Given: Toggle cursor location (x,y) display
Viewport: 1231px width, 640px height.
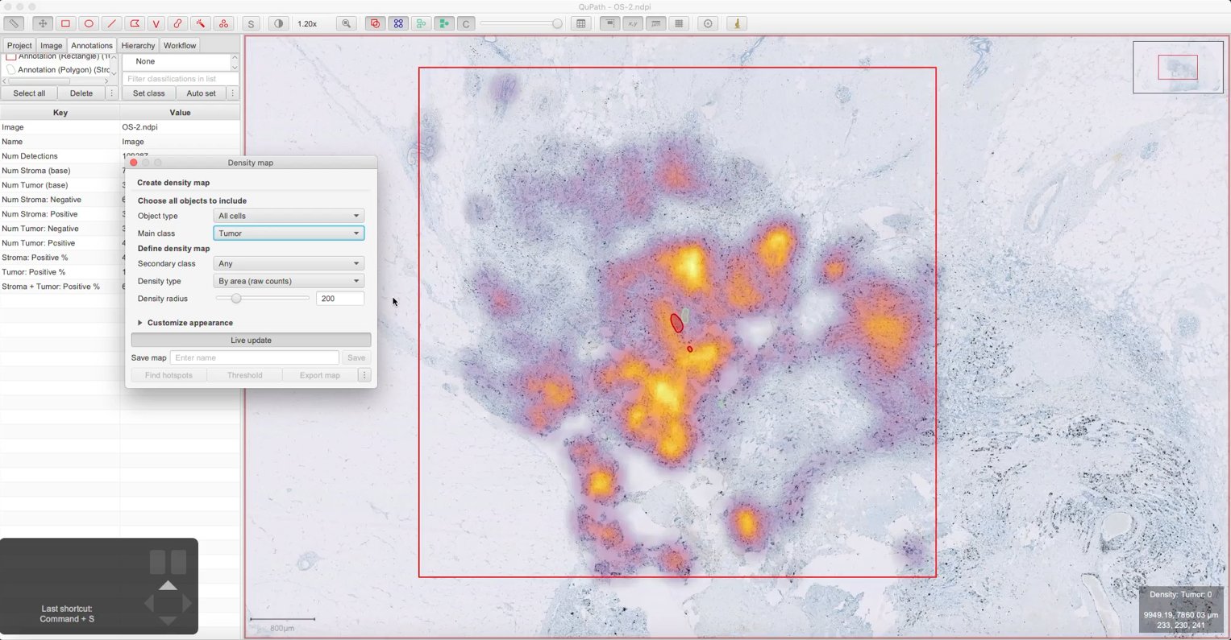Looking at the screenshot, I should pyautogui.click(x=633, y=23).
